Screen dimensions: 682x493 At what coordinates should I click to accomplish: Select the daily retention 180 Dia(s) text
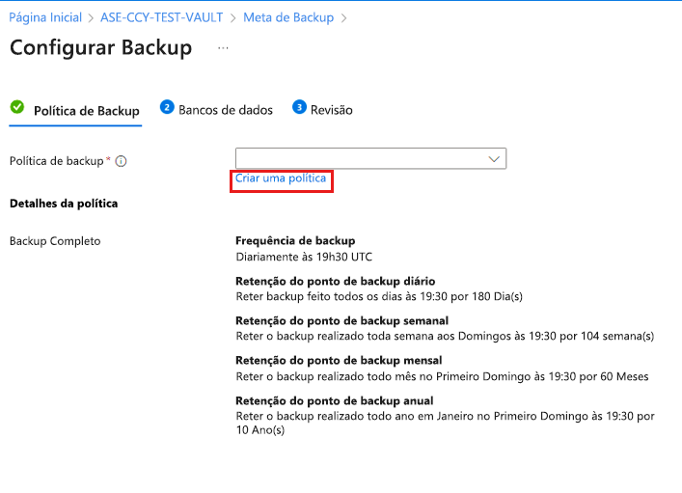pos(379,296)
